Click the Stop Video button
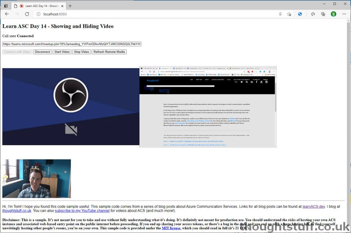351x233 pixels. 82,52
